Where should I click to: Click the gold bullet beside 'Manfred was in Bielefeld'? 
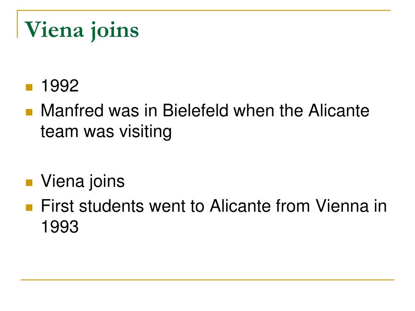pyautogui.click(x=29, y=112)
